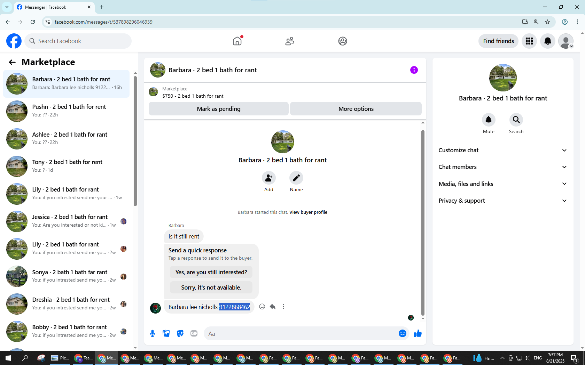Viewport: 585px width, 365px height.
Task: Click the 'Is it still rent' message
Action: pyautogui.click(x=184, y=236)
